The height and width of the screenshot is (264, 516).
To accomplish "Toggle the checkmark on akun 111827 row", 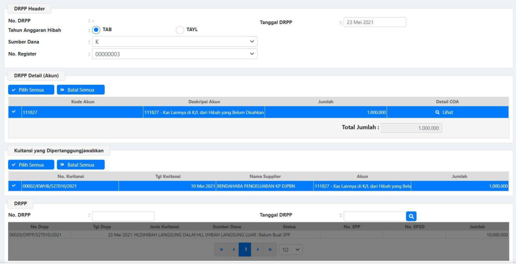I will point(14,112).
